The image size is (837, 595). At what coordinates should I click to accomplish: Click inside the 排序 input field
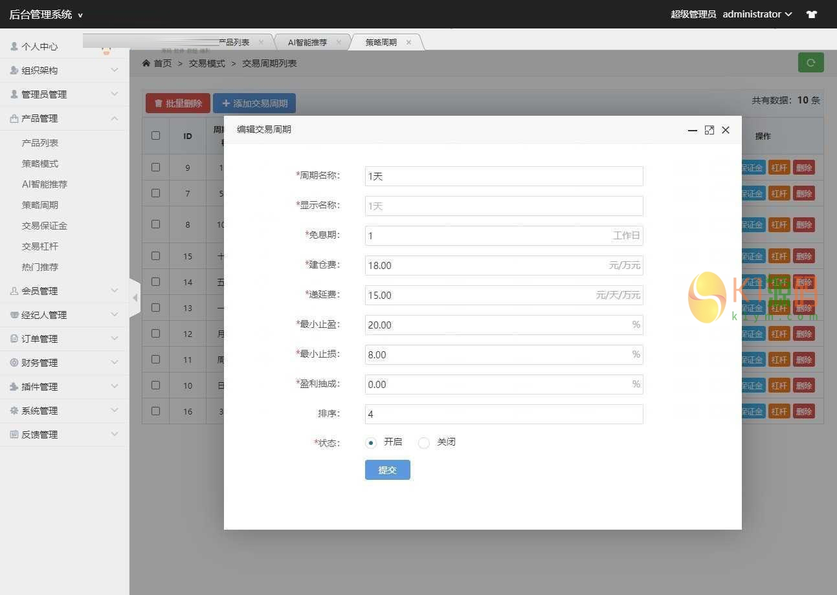(503, 414)
